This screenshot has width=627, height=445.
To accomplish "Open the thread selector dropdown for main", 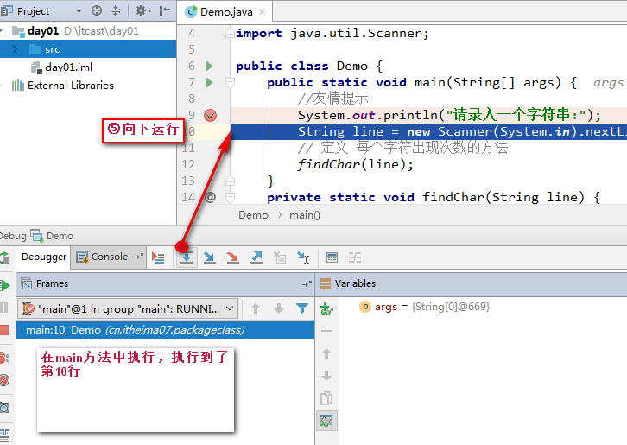I will (x=230, y=308).
